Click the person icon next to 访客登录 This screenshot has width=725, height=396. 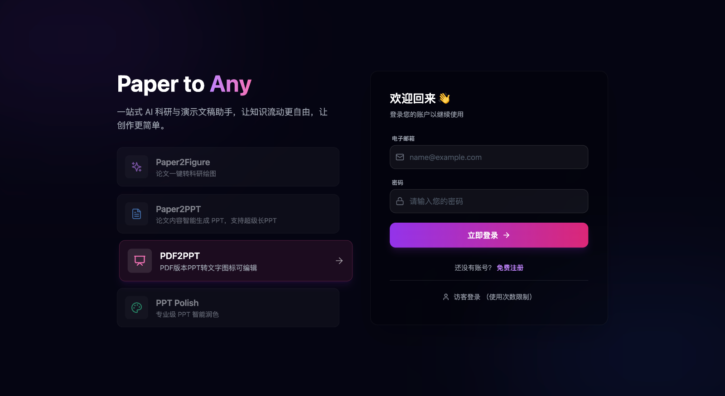445,297
